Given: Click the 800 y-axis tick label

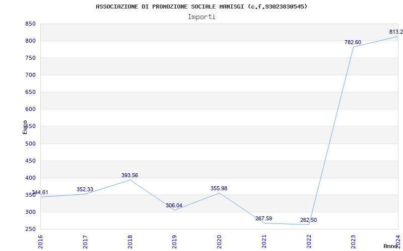Looking at the screenshot, I should [30, 41].
